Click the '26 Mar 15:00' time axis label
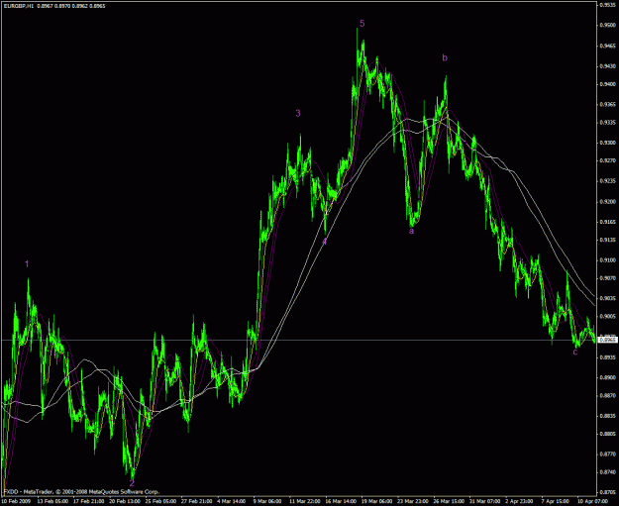Screen dimensions: 619x506 tap(449, 501)
